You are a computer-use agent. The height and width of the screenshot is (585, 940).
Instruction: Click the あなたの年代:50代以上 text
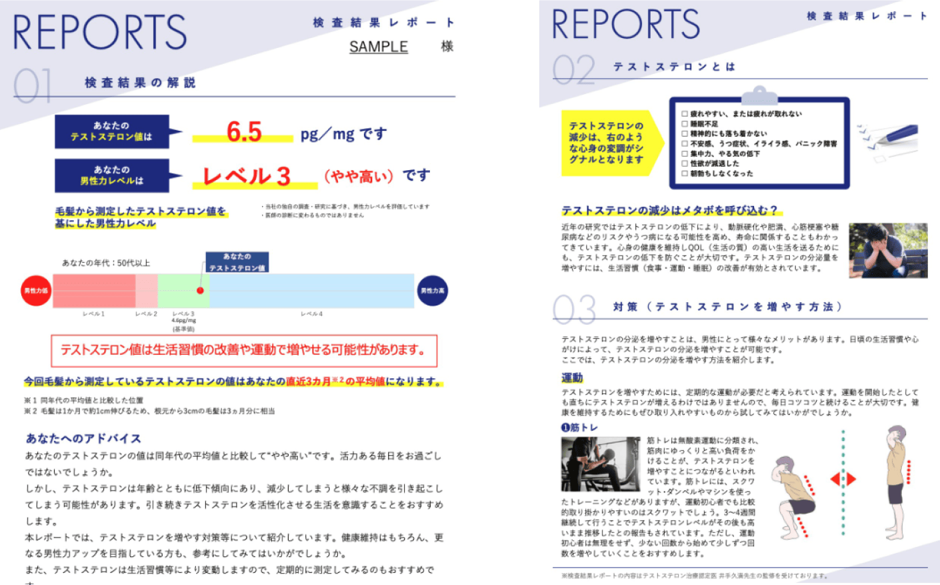click(x=106, y=263)
